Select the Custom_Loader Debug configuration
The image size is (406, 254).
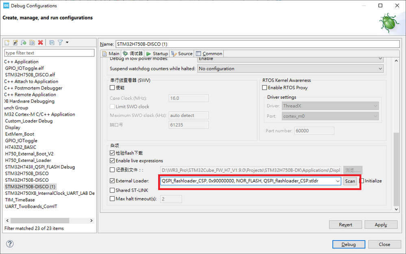pos(29,121)
